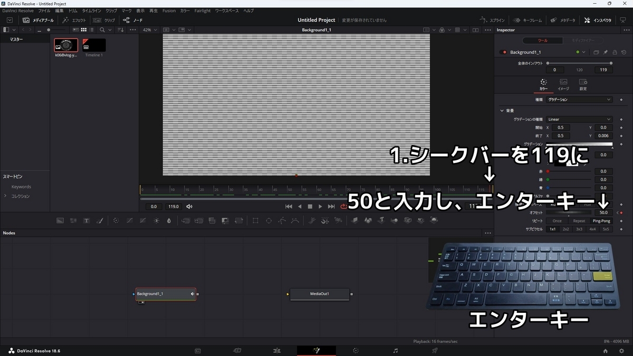Select the Timeline 1 thumbnail in Media Pool

click(x=94, y=46)
